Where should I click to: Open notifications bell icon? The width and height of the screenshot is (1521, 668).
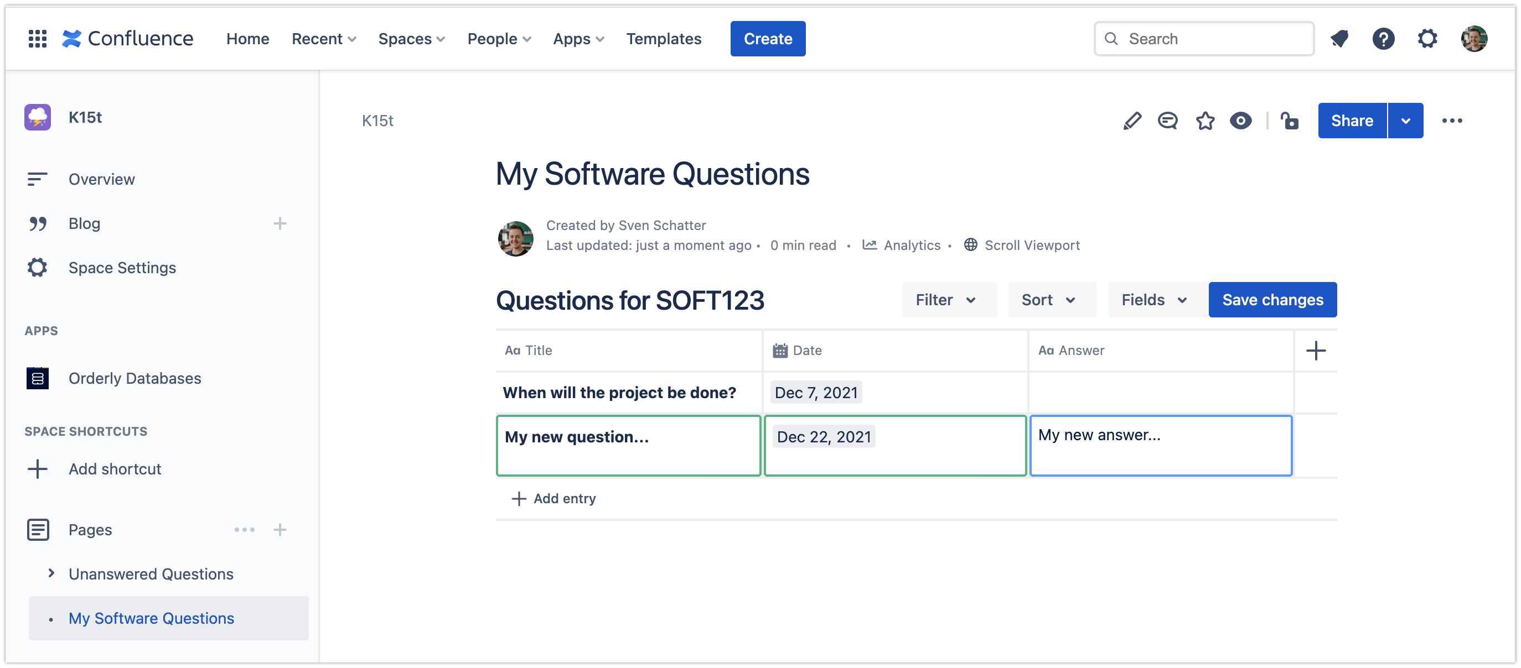tap(1339, 38)
